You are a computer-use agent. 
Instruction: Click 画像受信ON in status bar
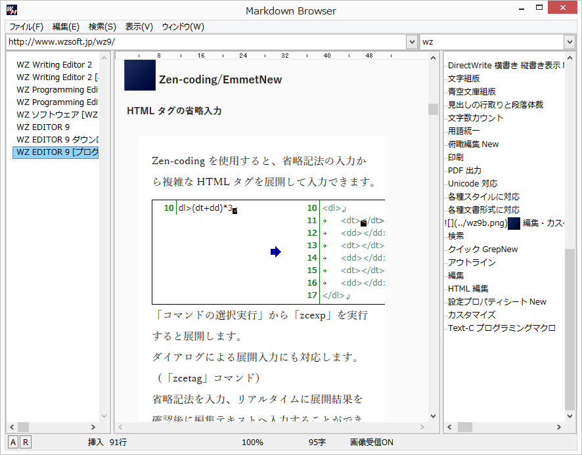coord(372,443)
